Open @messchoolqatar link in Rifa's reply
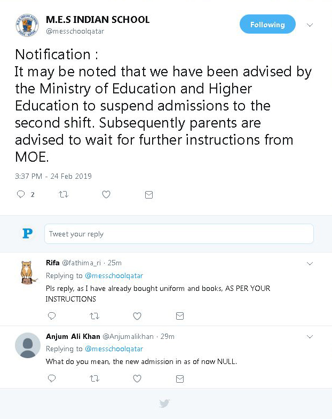The width and height of the screenshot is (332, 419). [x=114, y=276]
